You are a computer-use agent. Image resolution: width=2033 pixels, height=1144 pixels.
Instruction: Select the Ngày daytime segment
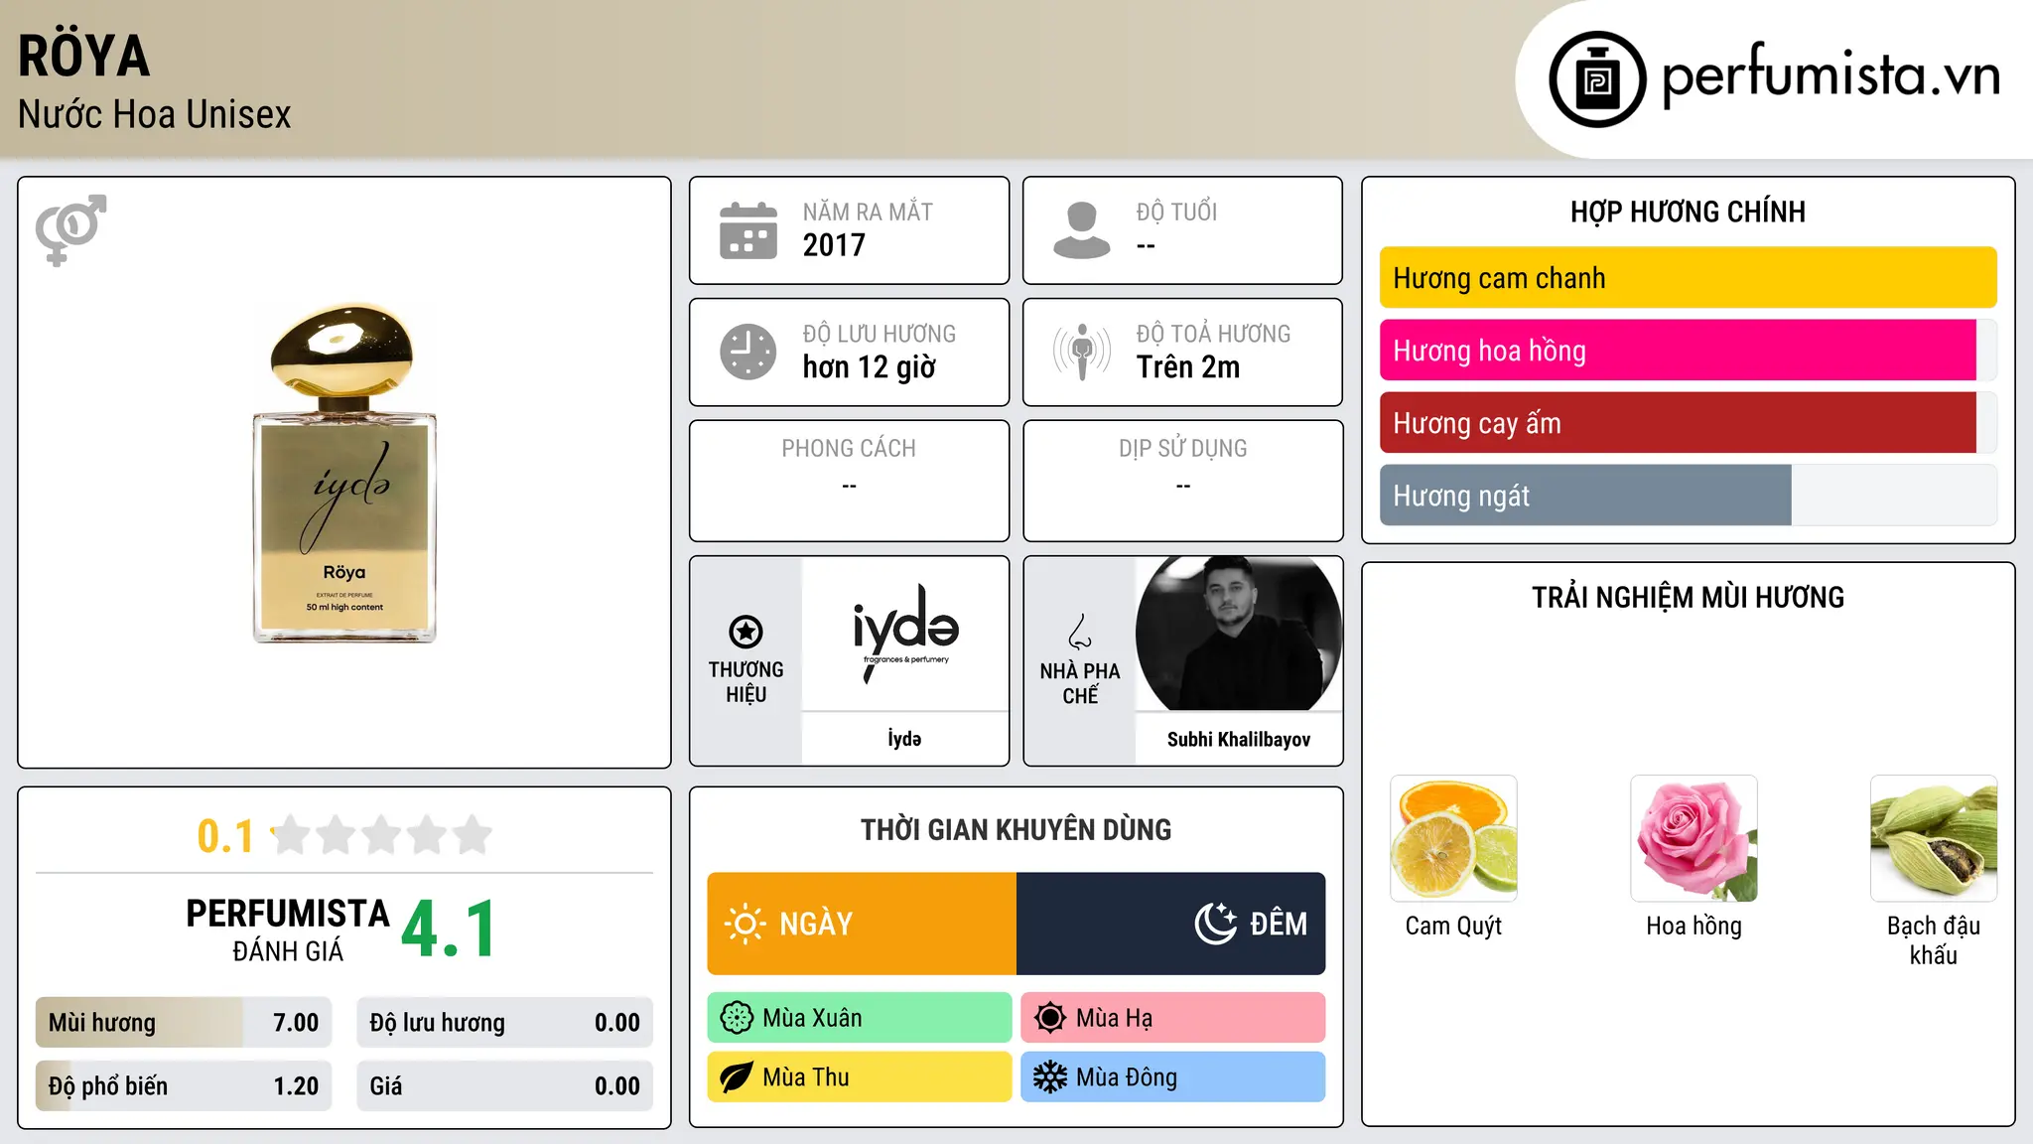(862, 924)
